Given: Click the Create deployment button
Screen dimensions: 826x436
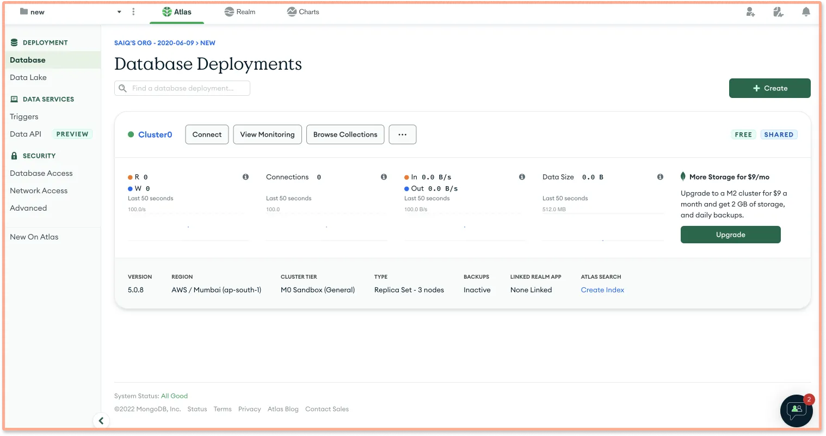Looking at the screenshot, I should point(769,88).
